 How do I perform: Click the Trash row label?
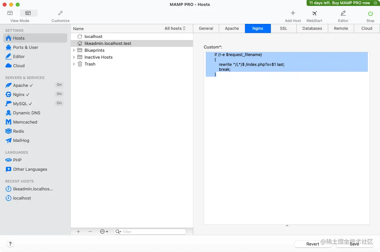pos(90,64)
